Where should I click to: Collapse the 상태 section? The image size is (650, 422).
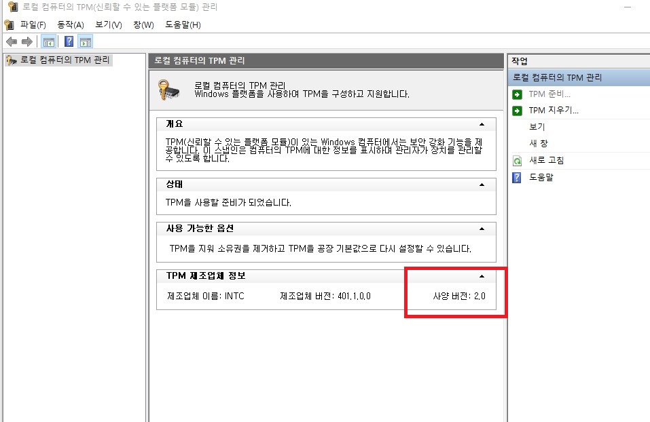tap(482, 185)
